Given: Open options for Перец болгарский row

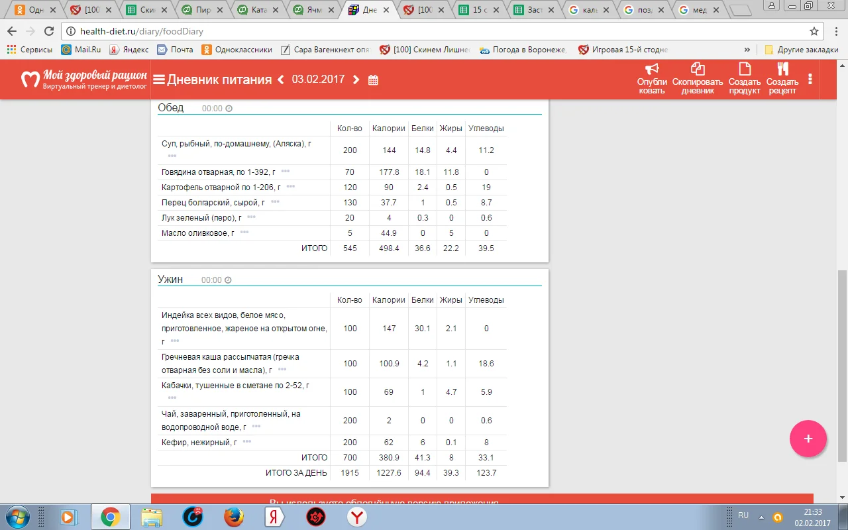Looking at the screenshot, I should point(275,202).
